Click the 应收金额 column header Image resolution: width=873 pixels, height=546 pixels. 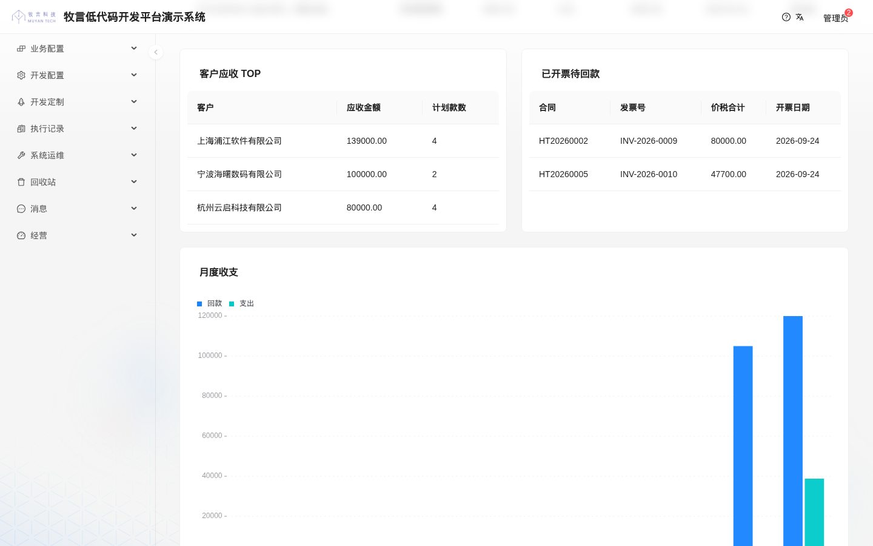[380, 107]
